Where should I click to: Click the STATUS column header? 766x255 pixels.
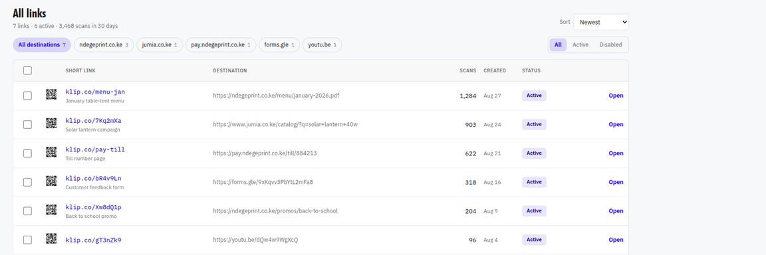click(531, 70)
